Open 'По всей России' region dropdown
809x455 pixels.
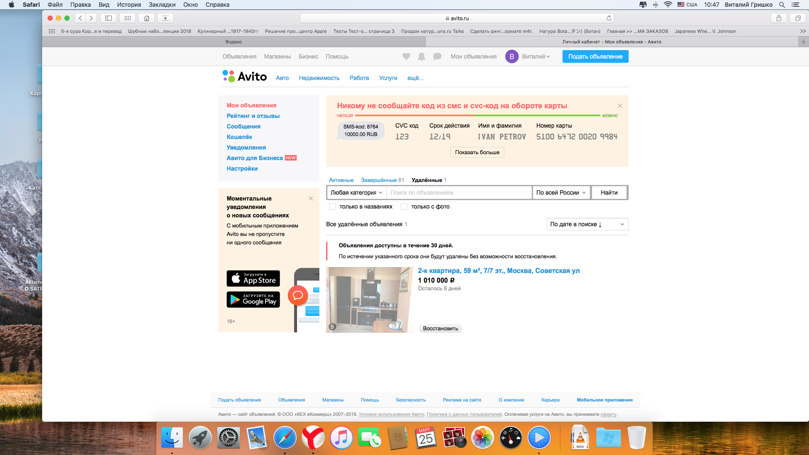(x=561, y=193)
